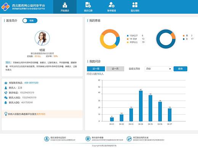Toggle the 在线 online status switch

[30, 20]
